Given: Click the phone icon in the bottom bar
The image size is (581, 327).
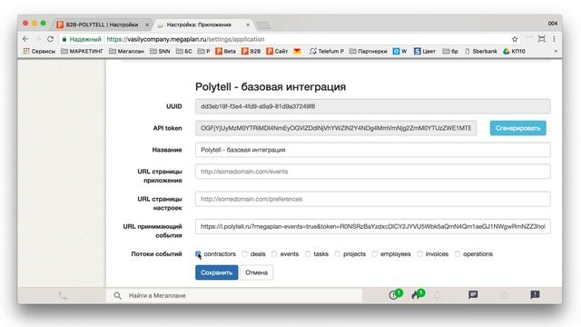Looking at the screenshot, I should click(x=63, y=295).
